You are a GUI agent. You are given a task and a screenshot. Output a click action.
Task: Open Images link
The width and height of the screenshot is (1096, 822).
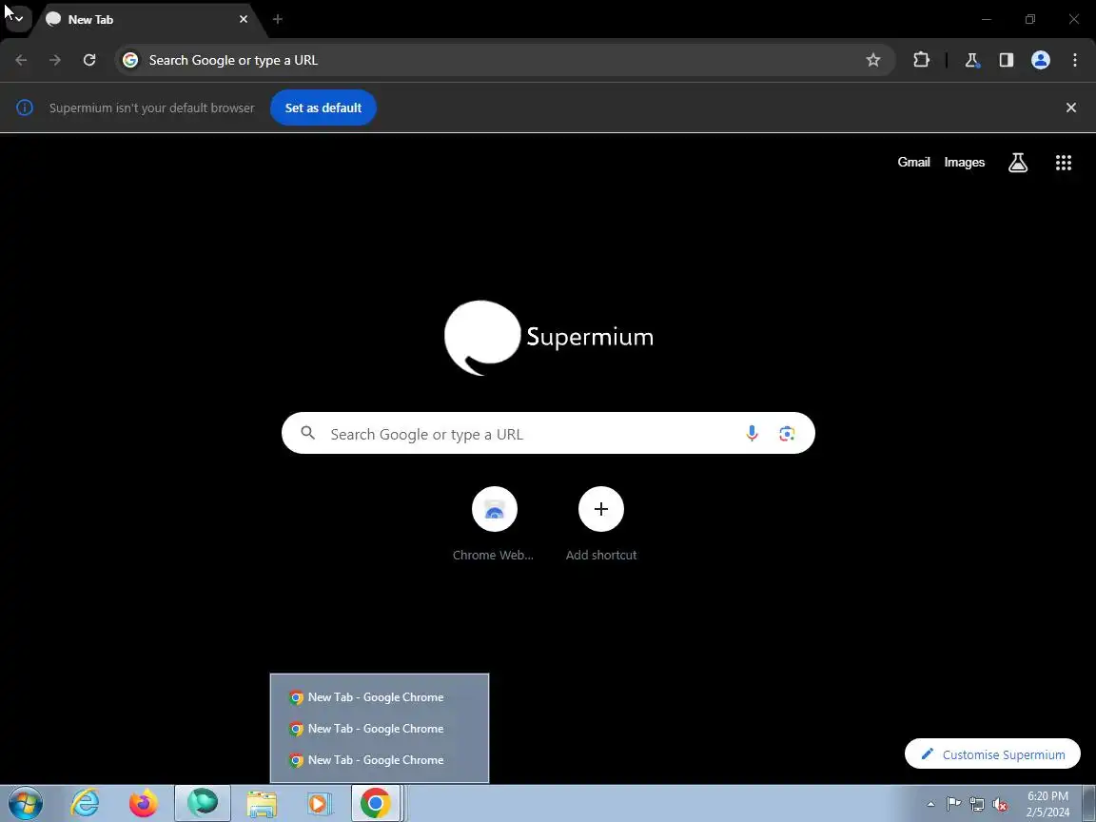[x=964, y=162]
